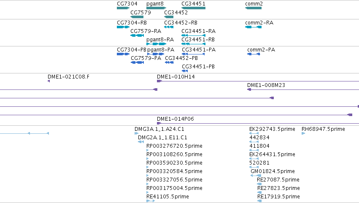This screenshot has width=359, height=203.
Task: Click EST RP003590230.5prime
Action: point(148,167)
